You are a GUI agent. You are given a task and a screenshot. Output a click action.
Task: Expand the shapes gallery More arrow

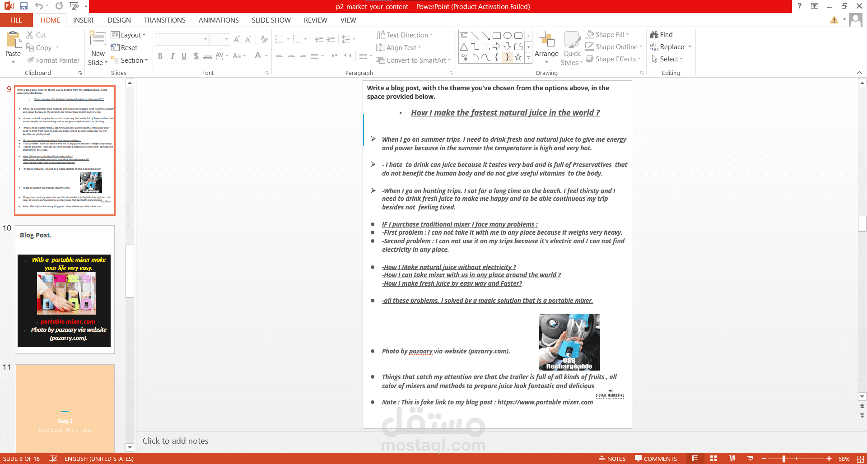[x=528, y=58]
